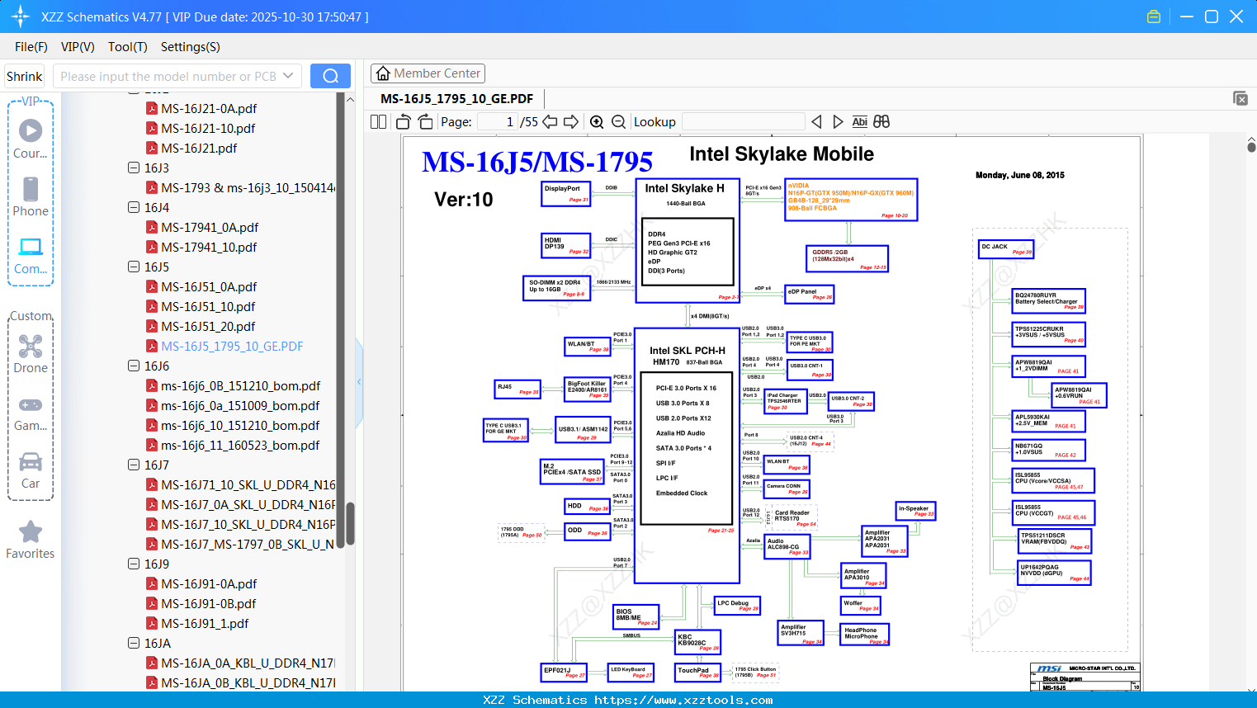This screenshot has height=708, width=1257.
Task: Select the MS-16J5_1795_10_GE.PDF tab
Action: point(456,99)
